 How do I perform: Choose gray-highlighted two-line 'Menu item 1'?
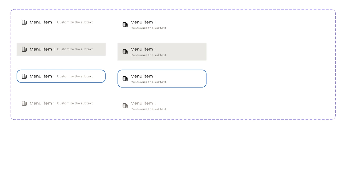pyautogui.click(x=143, y=49)
